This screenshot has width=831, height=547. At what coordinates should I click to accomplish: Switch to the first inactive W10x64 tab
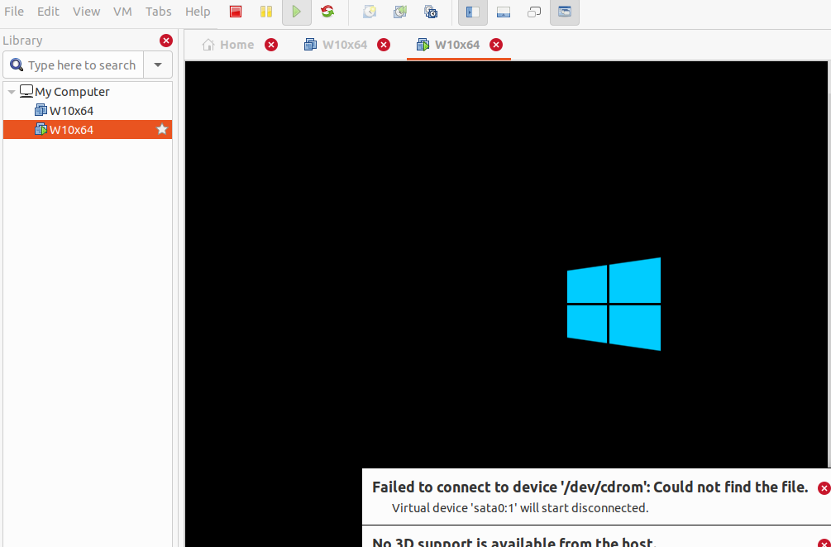pos(336,45)
